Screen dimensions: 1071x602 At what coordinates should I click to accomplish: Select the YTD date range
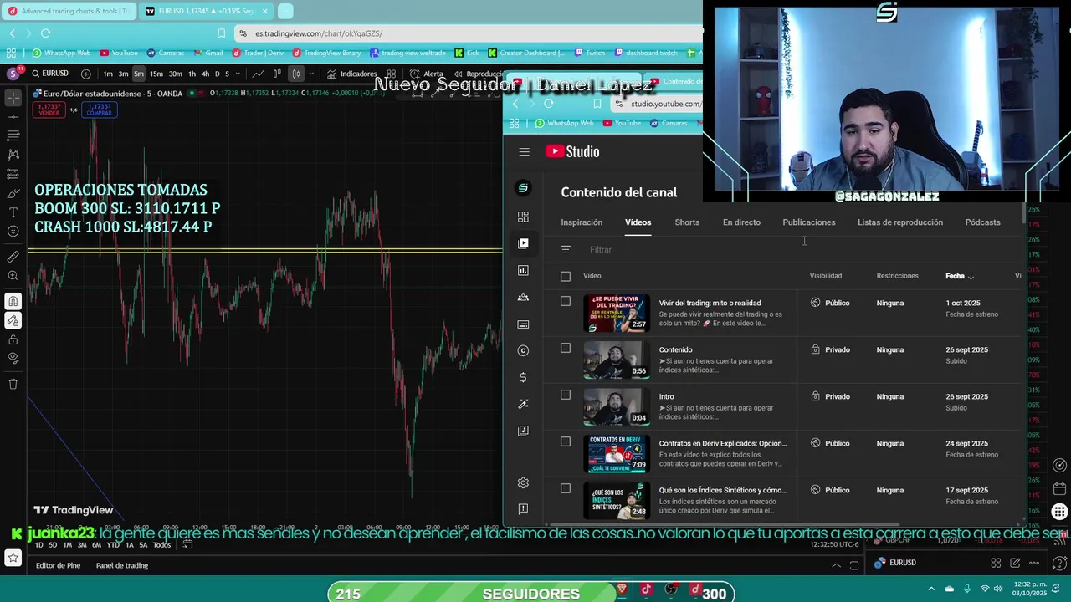tap(113, 545)
